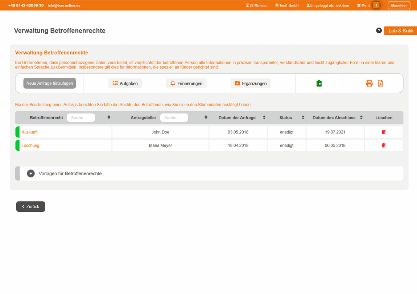This screenshot has width=417, height=294.
Task: Open Erinnerungen reminders
Action: click(x=186, y=83)
